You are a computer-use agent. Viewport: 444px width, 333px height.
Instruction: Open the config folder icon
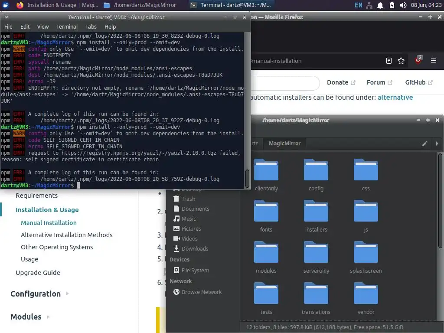(x=316, y=170)
